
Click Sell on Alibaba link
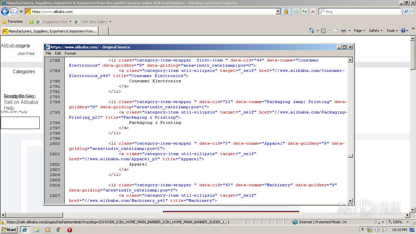pyautogui.click(x=21, y=102)
